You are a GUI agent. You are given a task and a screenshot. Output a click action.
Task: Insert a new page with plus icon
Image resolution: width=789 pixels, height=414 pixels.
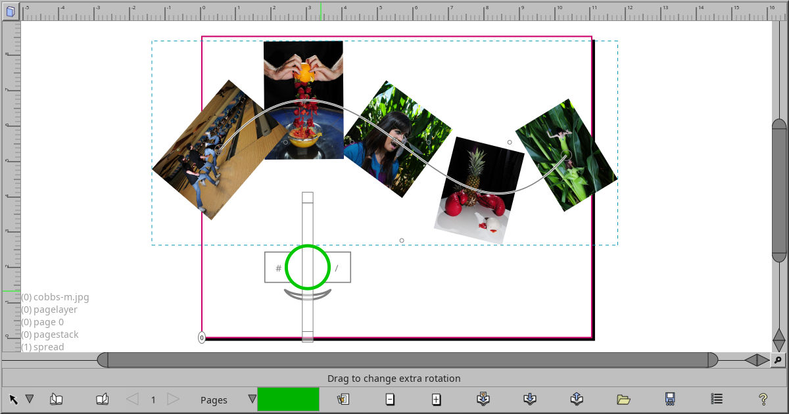[436, 398]
